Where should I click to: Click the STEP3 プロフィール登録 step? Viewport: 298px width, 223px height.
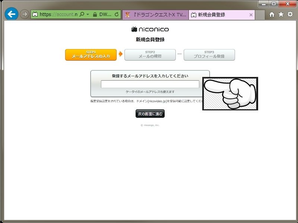[x=209, y=55]
